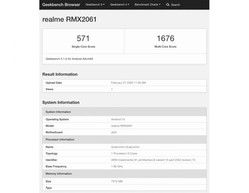Open the Geekbench 4 dropdown menu
Image resolution: width=249 pixels, height=193 pixels.
point(120,4)
